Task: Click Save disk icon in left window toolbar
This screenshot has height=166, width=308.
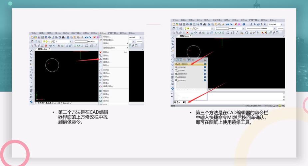Action: point(39,37)
